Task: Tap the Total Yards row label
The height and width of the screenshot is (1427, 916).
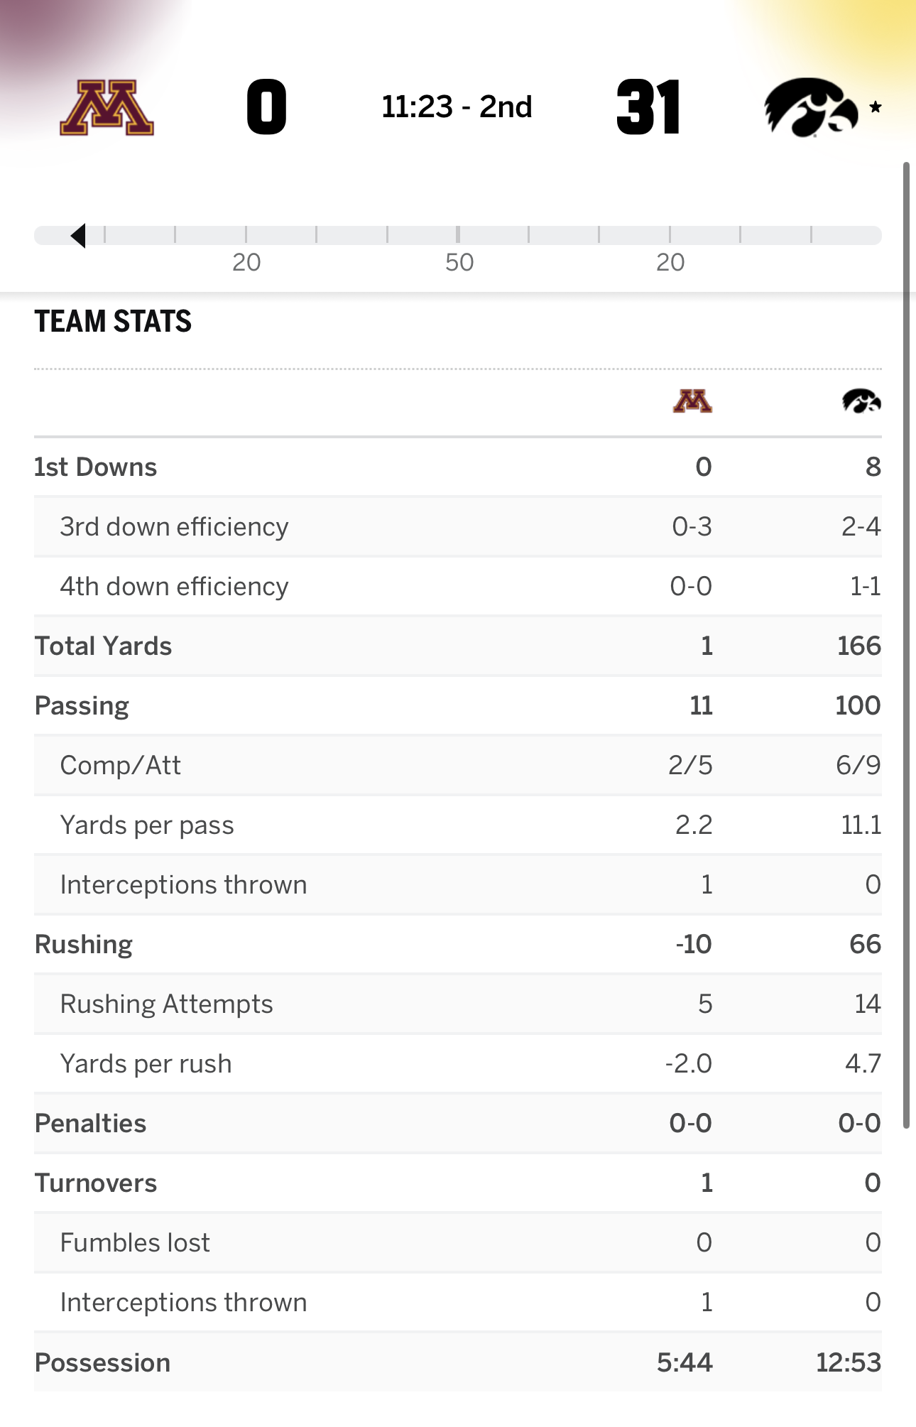Action: 104,646
